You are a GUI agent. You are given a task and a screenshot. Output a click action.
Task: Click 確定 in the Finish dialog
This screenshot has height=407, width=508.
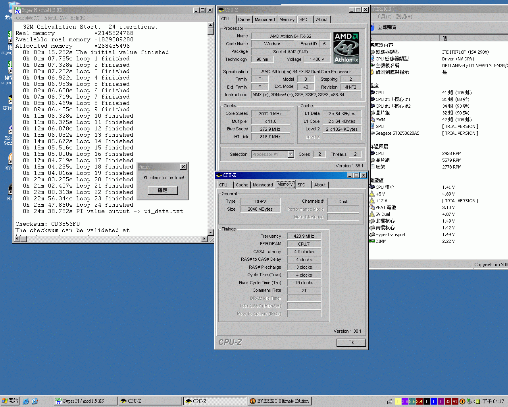point(163,190)
